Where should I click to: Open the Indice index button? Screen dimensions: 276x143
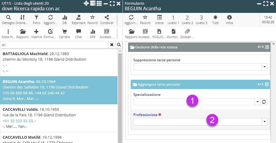tap(159, 19)
